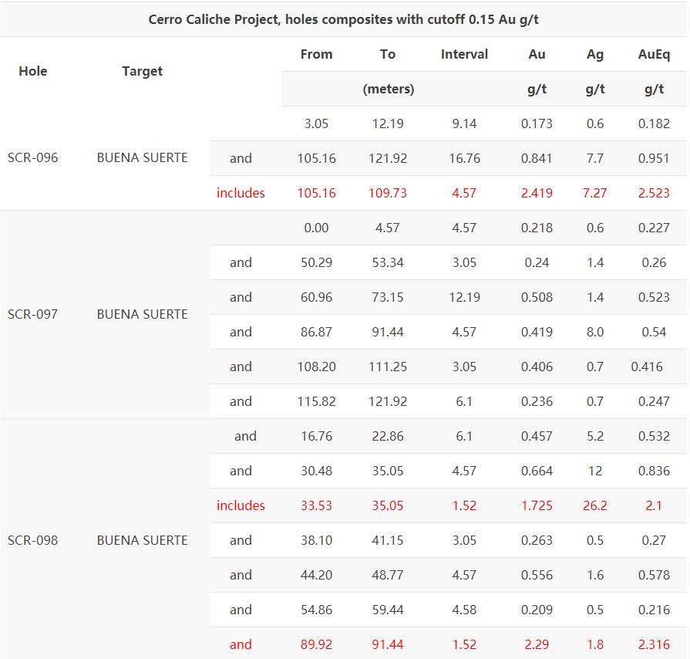Select the 0.951 AuEq value

(x=654, y=158)
